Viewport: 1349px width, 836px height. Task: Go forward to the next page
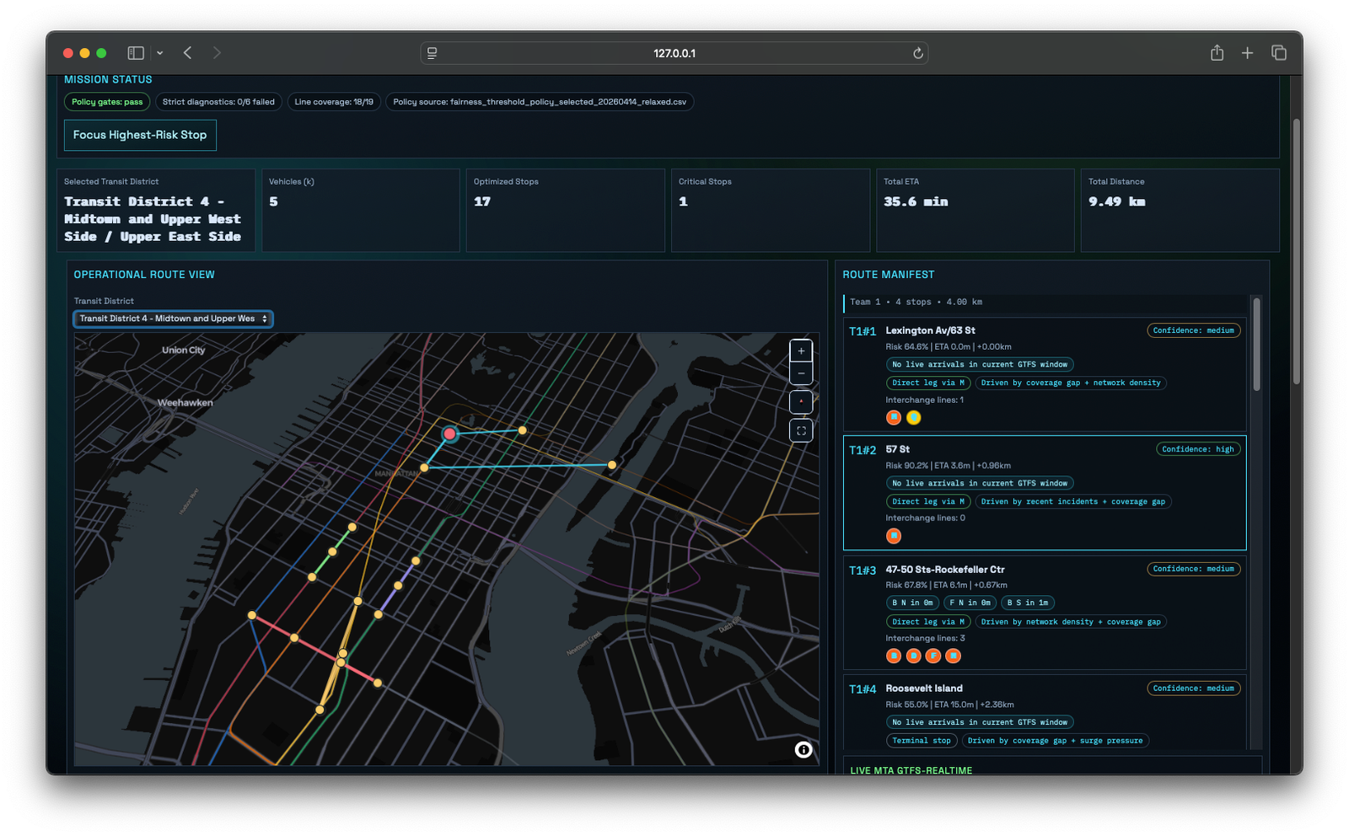[x=217, y=53]
